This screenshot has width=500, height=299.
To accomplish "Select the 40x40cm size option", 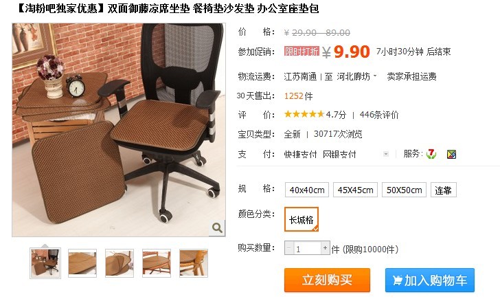I will pos(307,190).
